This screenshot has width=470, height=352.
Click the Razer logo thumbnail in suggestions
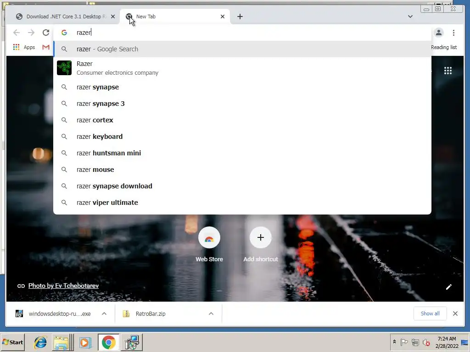coord(64,68)
